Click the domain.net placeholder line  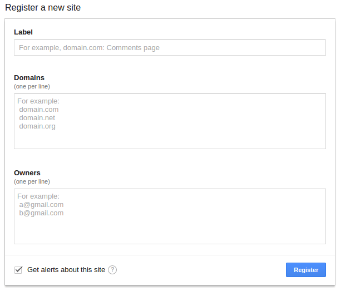(37, 118)
